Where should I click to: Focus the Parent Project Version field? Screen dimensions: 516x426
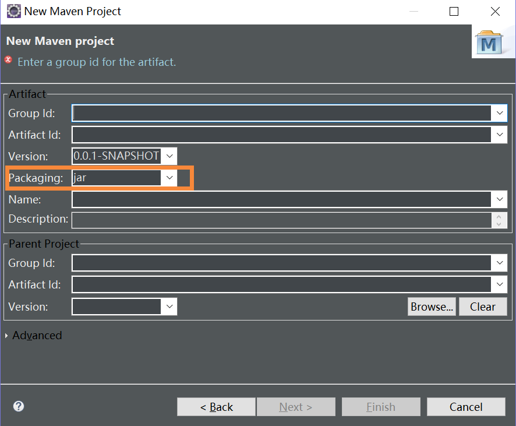[116, 307]
